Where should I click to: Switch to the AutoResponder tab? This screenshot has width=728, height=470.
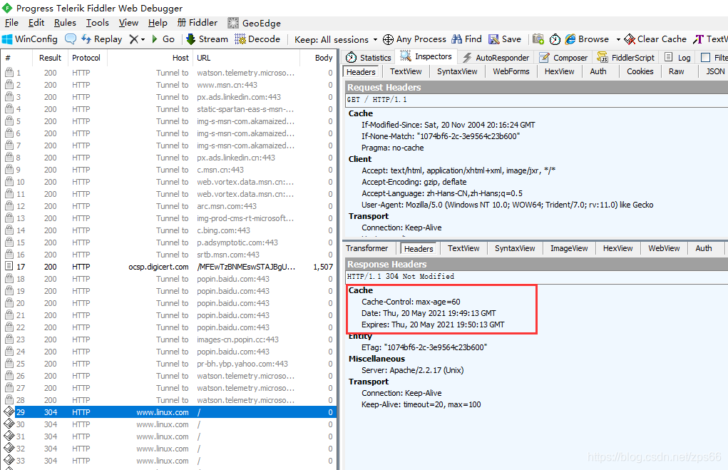click(496, 58)
